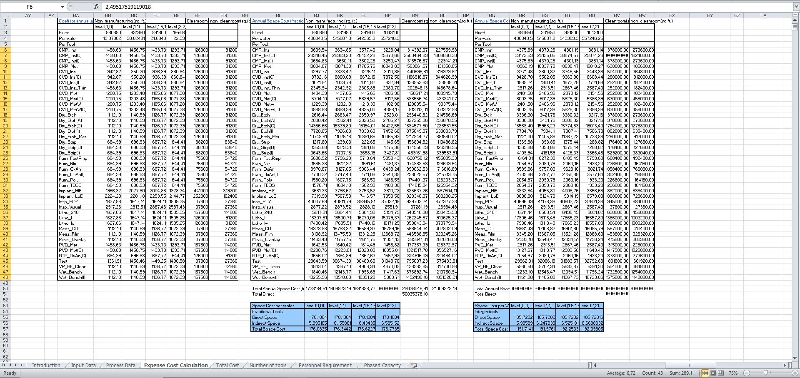Image resolution: width=800 pixels, height=378 pixels.
Task: Click the Ready status indicator
Action: (10, 373)
